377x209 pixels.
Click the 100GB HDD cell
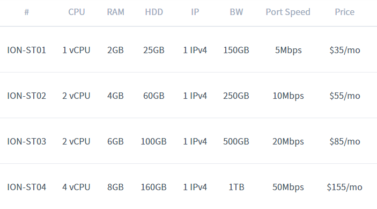coord(153,141)
